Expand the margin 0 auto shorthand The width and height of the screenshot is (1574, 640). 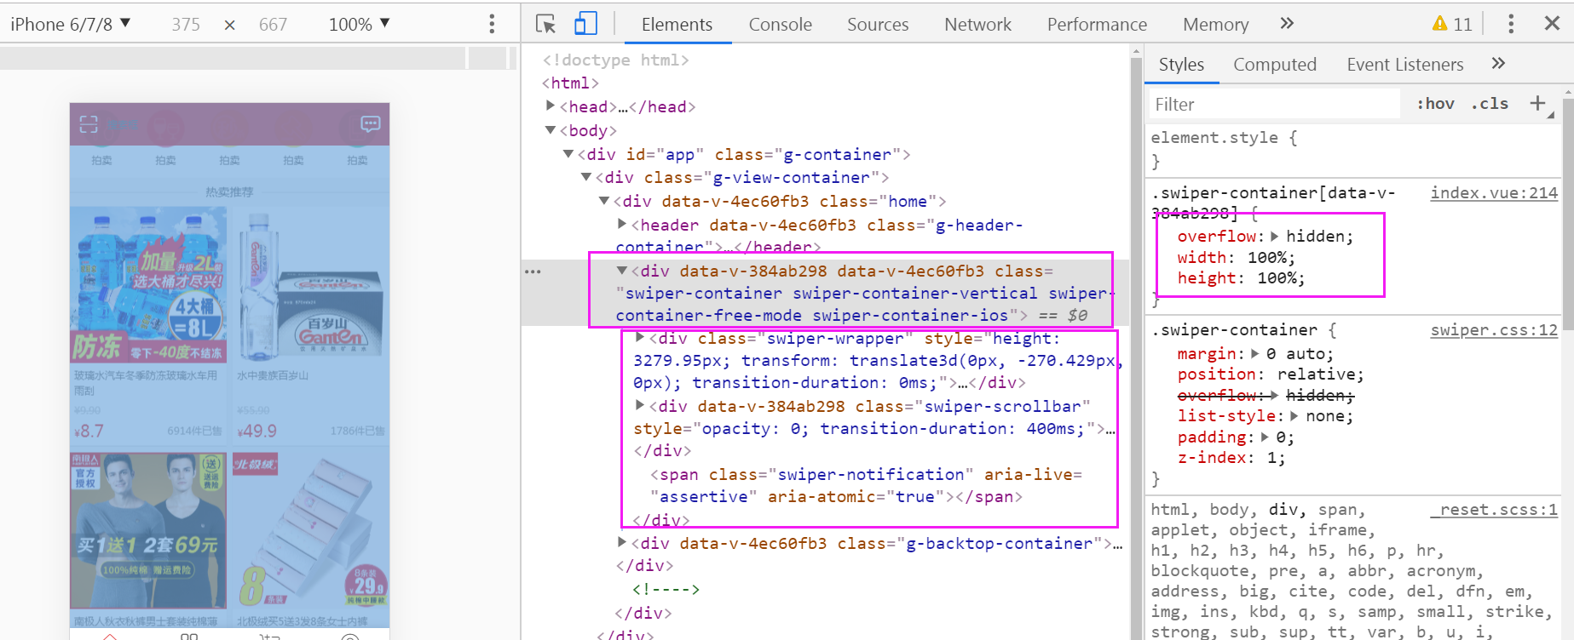[1255, 353]
